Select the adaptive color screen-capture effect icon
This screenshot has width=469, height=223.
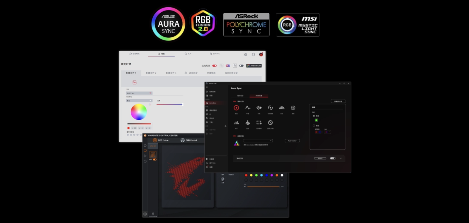259,123
